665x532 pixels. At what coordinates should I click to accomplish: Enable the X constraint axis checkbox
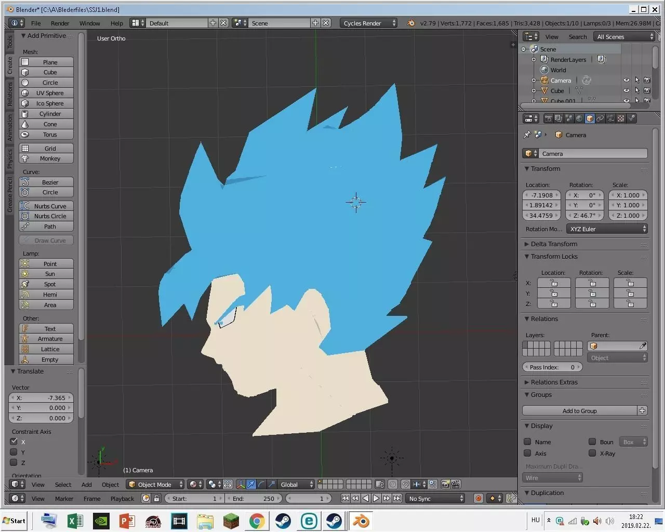(14, 442)
